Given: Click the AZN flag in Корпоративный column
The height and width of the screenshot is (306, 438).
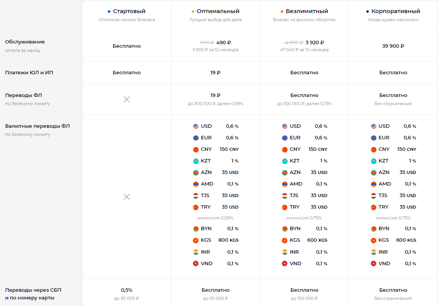Looking at the screenshot, I should click(374, 172).
